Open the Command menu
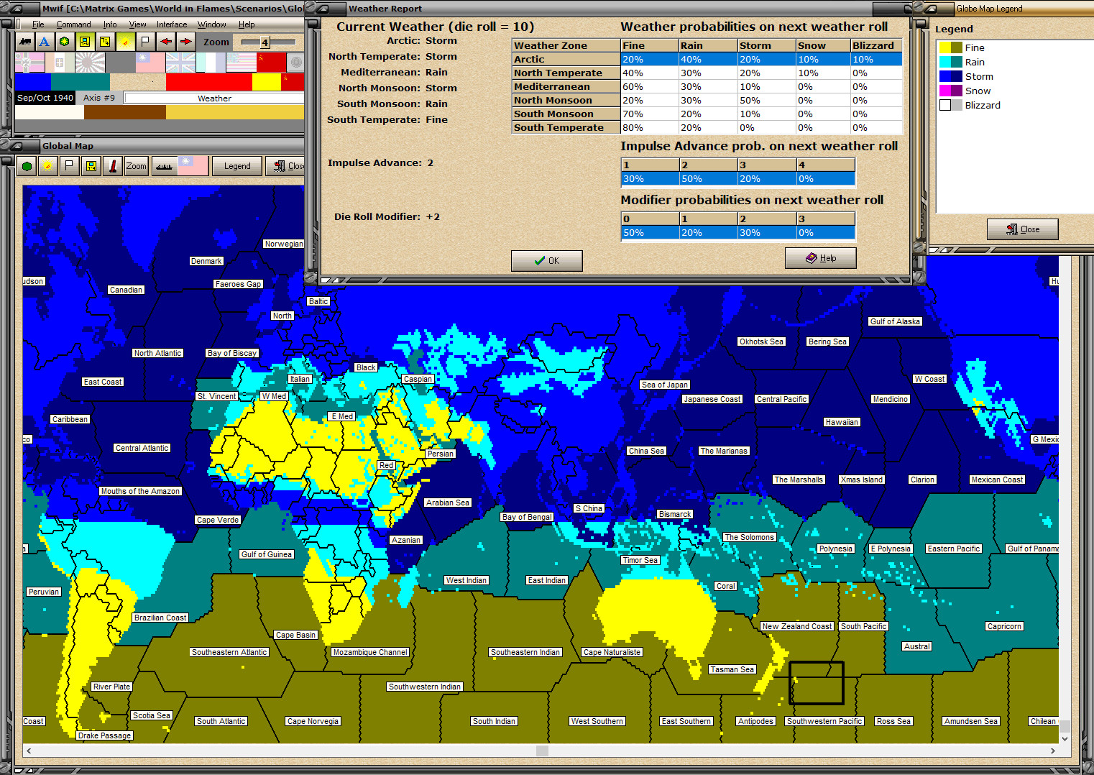The width and height of the screenshot is (1094, 775). coord(73,24)
